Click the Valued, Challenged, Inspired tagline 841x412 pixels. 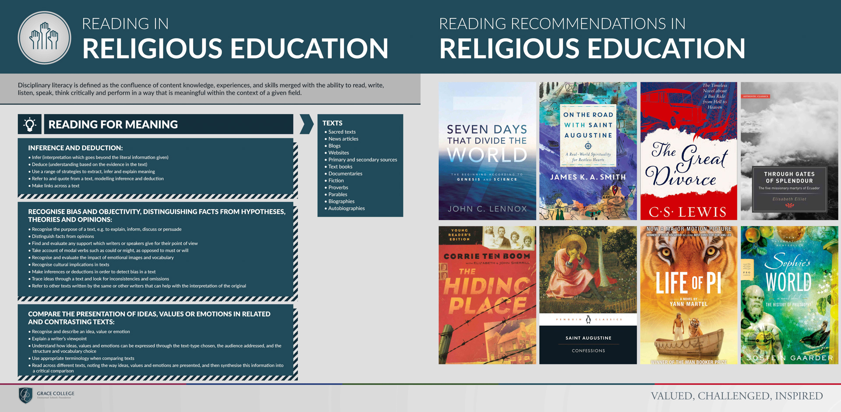point(737,396)
